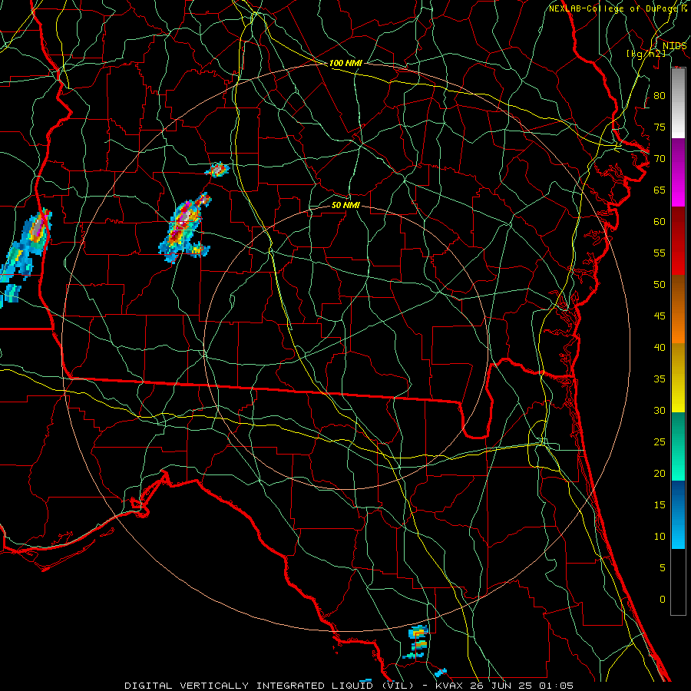Click the legend value 25

point(660,442)
